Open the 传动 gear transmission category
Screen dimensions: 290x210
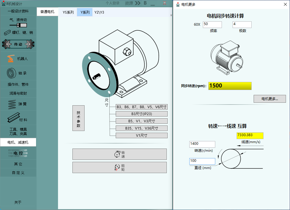point(18,44)
